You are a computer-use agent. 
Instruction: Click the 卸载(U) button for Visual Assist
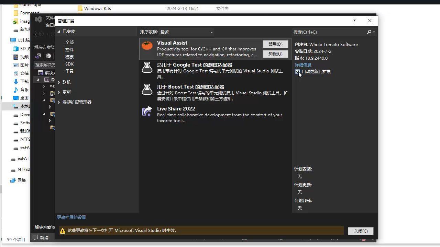tap(275, 54)
